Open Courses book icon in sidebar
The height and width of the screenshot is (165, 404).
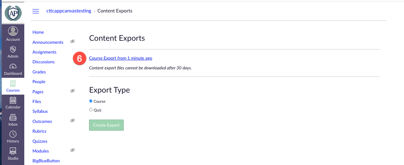pos(13,83)
